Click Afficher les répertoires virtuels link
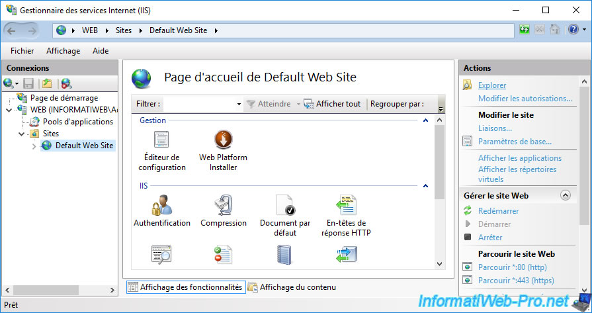This screenshot has height=313, width=592. (x=517, y=174)
